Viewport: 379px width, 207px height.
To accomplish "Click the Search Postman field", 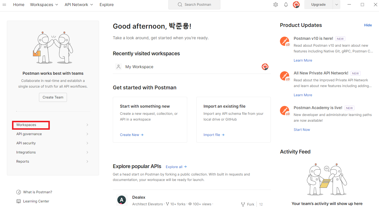I will (194, 5).
